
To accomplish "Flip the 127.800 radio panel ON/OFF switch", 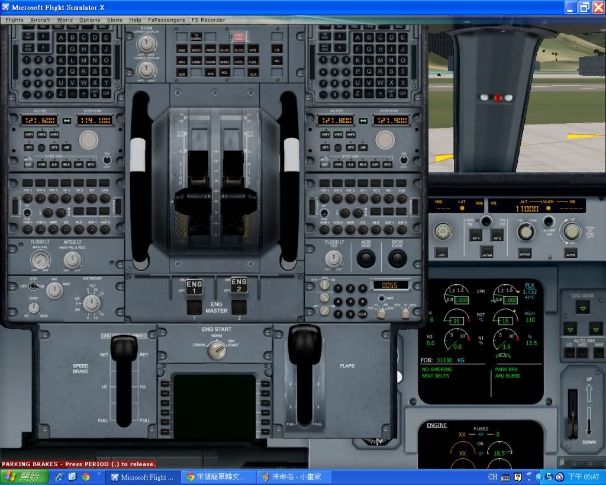I will (404, 160).
